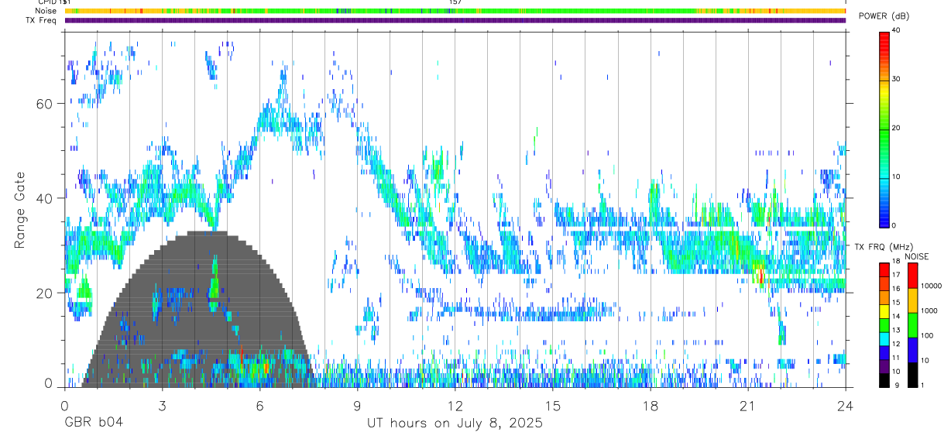The height and width of the screenshot is (439, 951).
Task: Click the 18 tick label on the UT hours axis
Action: pos(650,405)
